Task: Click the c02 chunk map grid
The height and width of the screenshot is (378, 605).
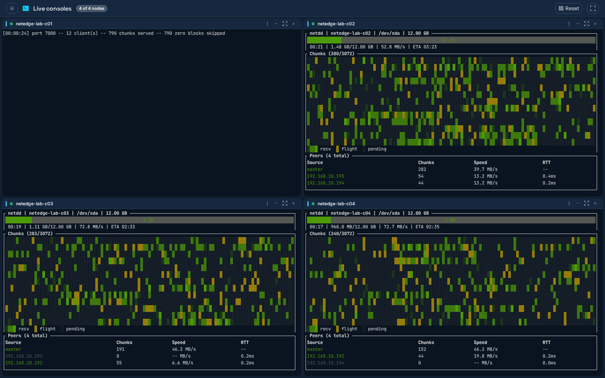Action: pyautogui.click(x=451, y=101)
